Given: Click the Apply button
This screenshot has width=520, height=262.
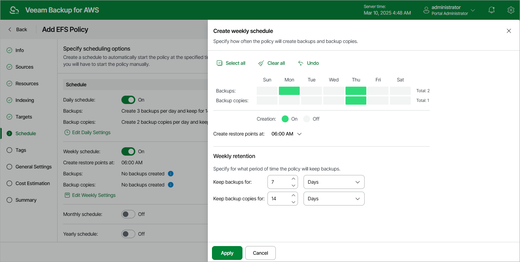Looking at the screenshot, I should pos(227,253).
